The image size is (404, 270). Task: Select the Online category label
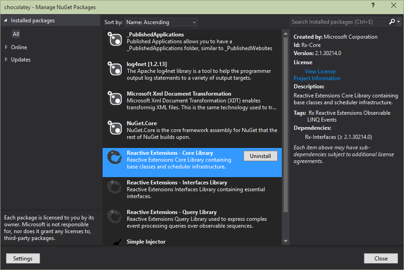(x=19, y=47)
